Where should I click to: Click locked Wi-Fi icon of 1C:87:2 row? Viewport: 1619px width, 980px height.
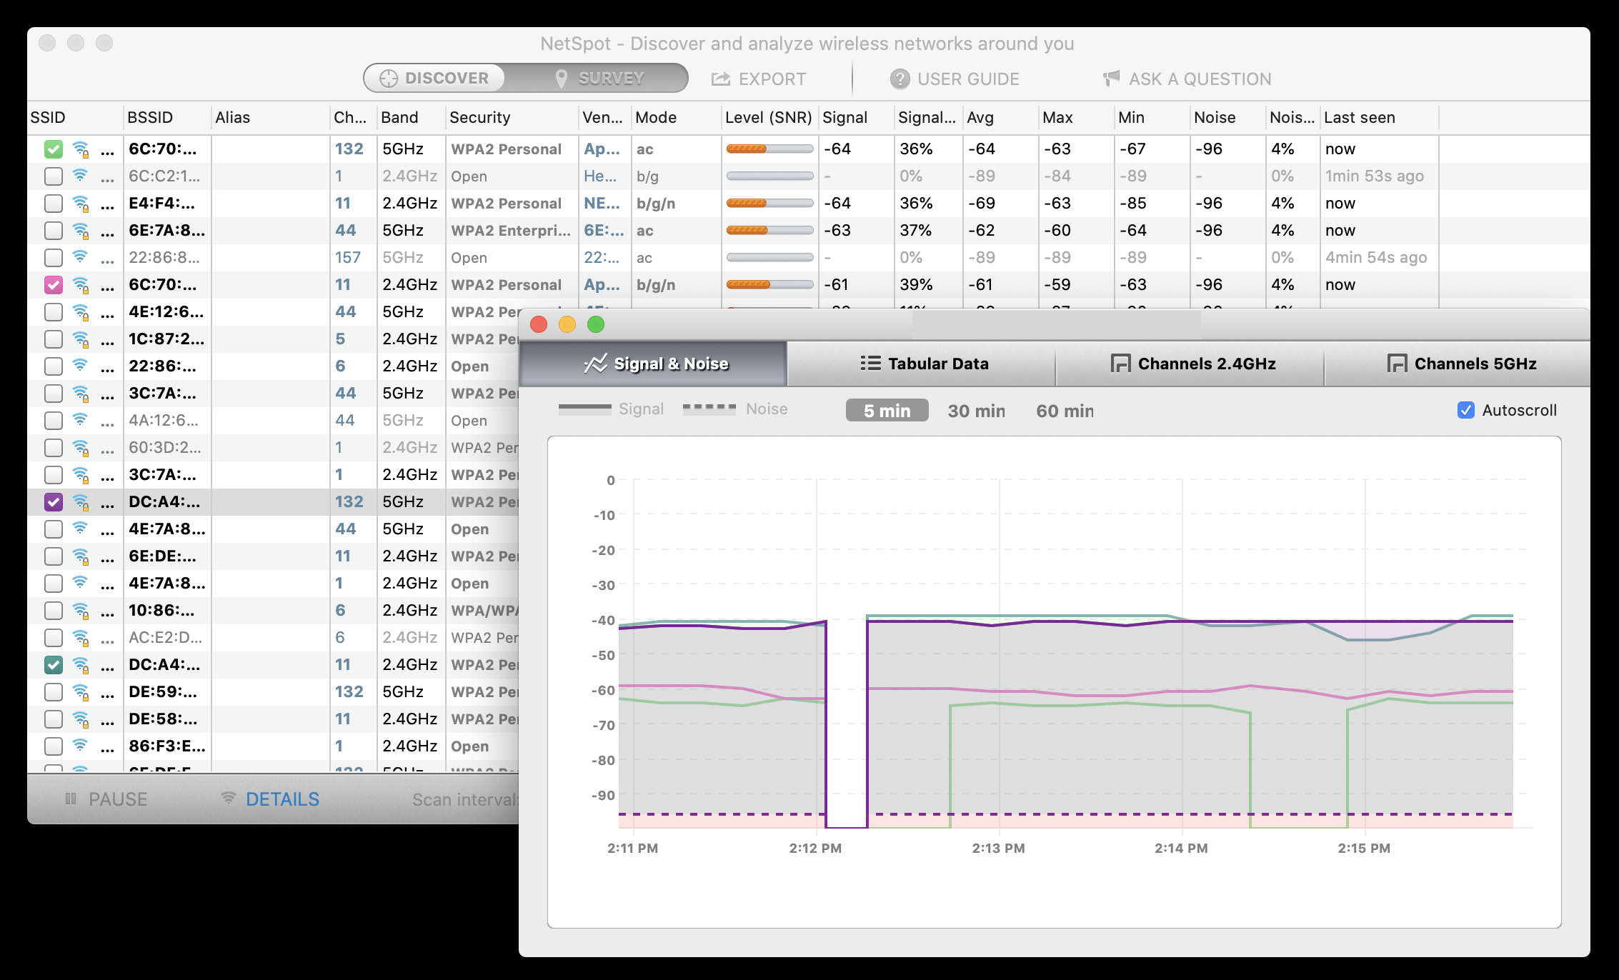(x=81, y=339)
